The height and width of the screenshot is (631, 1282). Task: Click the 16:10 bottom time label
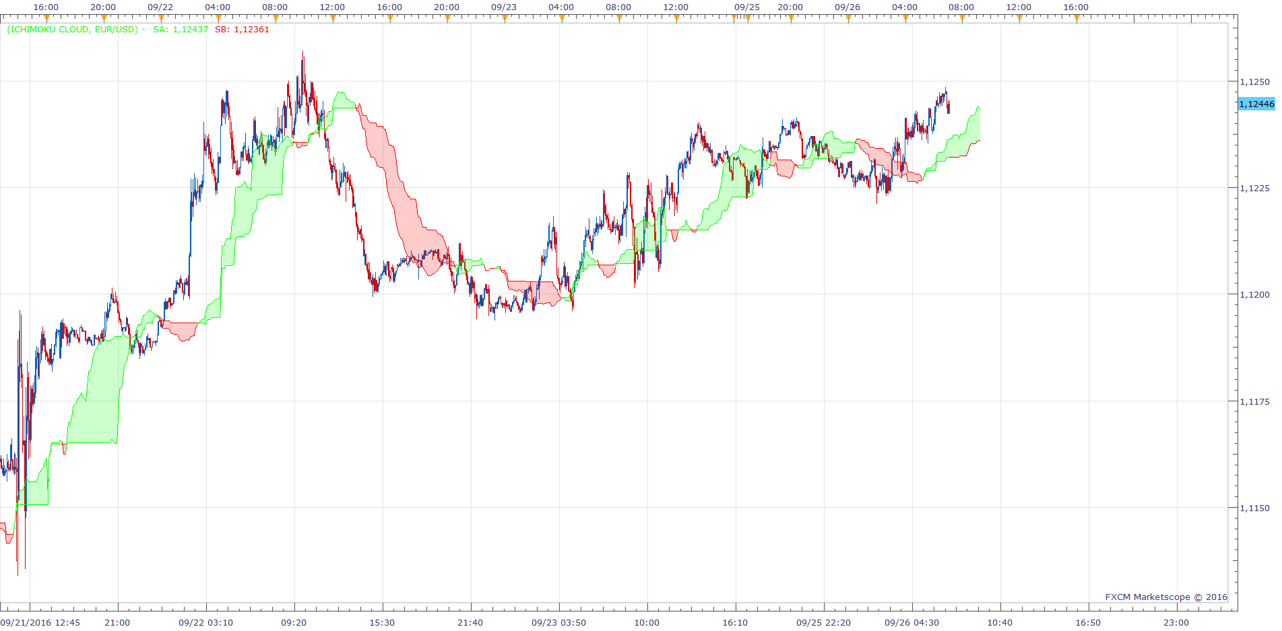point(735,622)
